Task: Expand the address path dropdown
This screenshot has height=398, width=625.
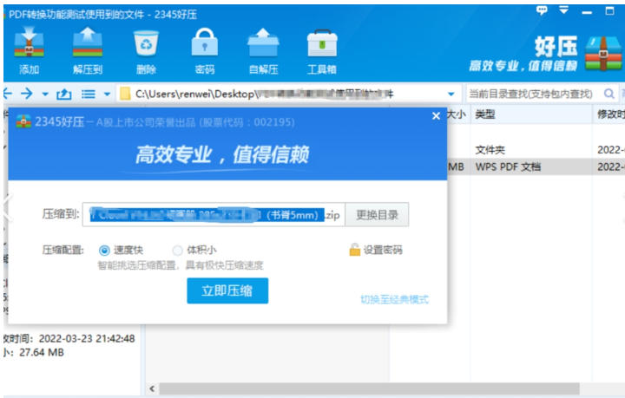Action: click(x=451, y=95)
